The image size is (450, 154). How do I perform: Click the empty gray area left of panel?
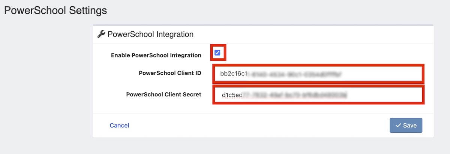tap(45, 82)
